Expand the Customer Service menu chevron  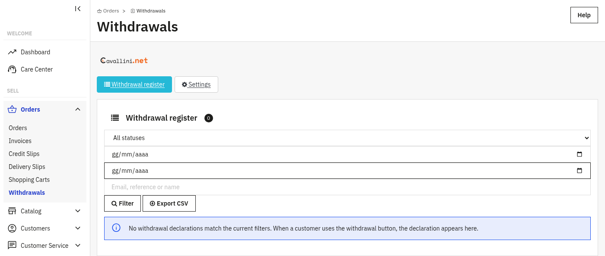78,246
